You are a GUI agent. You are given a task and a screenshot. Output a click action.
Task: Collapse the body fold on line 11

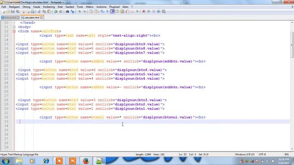(14, 27)
